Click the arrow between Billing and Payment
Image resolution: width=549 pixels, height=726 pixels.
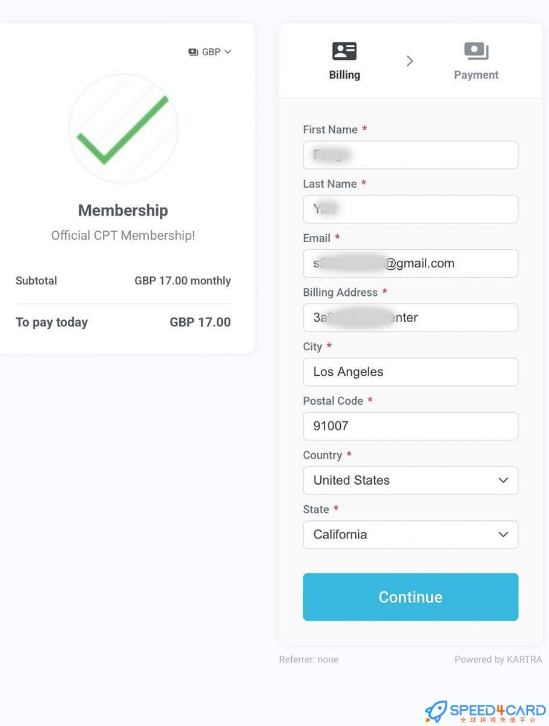click(x=410, y=60)
